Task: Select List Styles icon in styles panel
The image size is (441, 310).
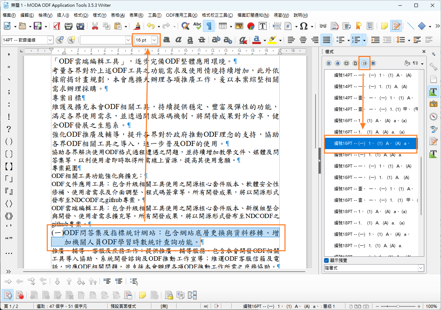Action: [364, 63]
